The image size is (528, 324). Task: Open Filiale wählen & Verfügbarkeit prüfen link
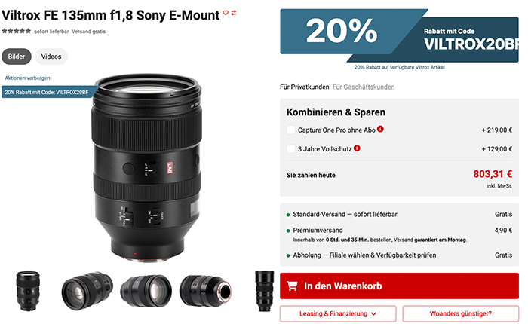pos(382,255)
